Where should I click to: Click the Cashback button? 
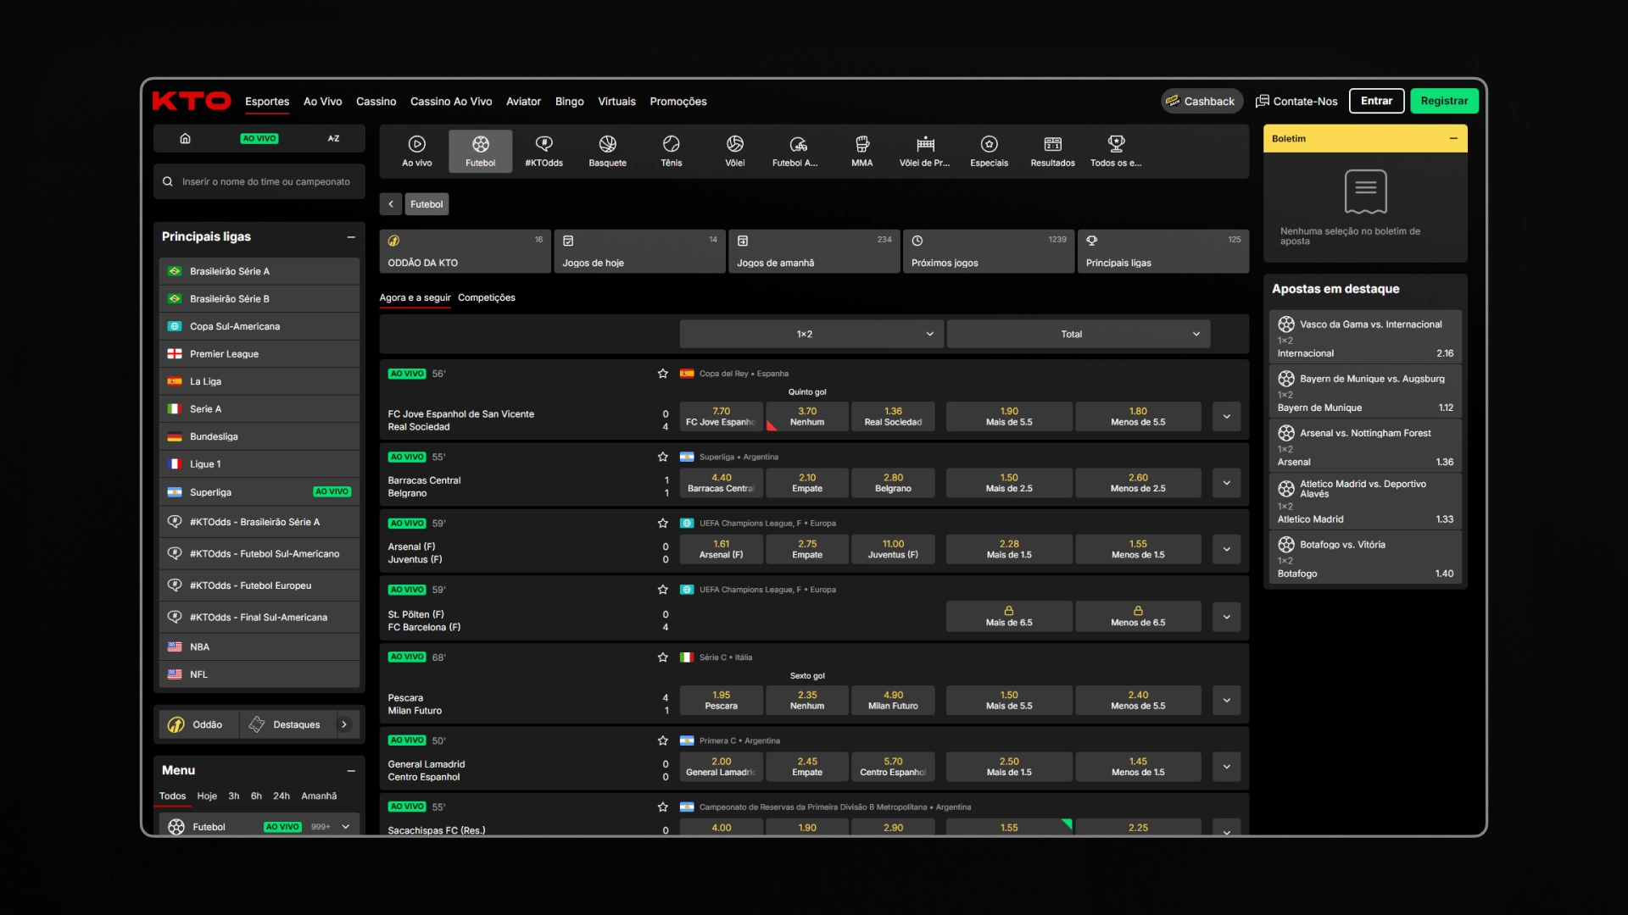point(1201,101)
